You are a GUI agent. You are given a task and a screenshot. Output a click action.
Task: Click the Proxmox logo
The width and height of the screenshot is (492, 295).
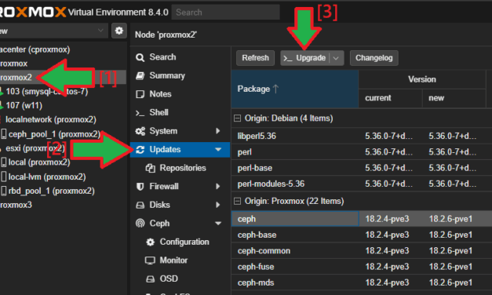[33, 13]
